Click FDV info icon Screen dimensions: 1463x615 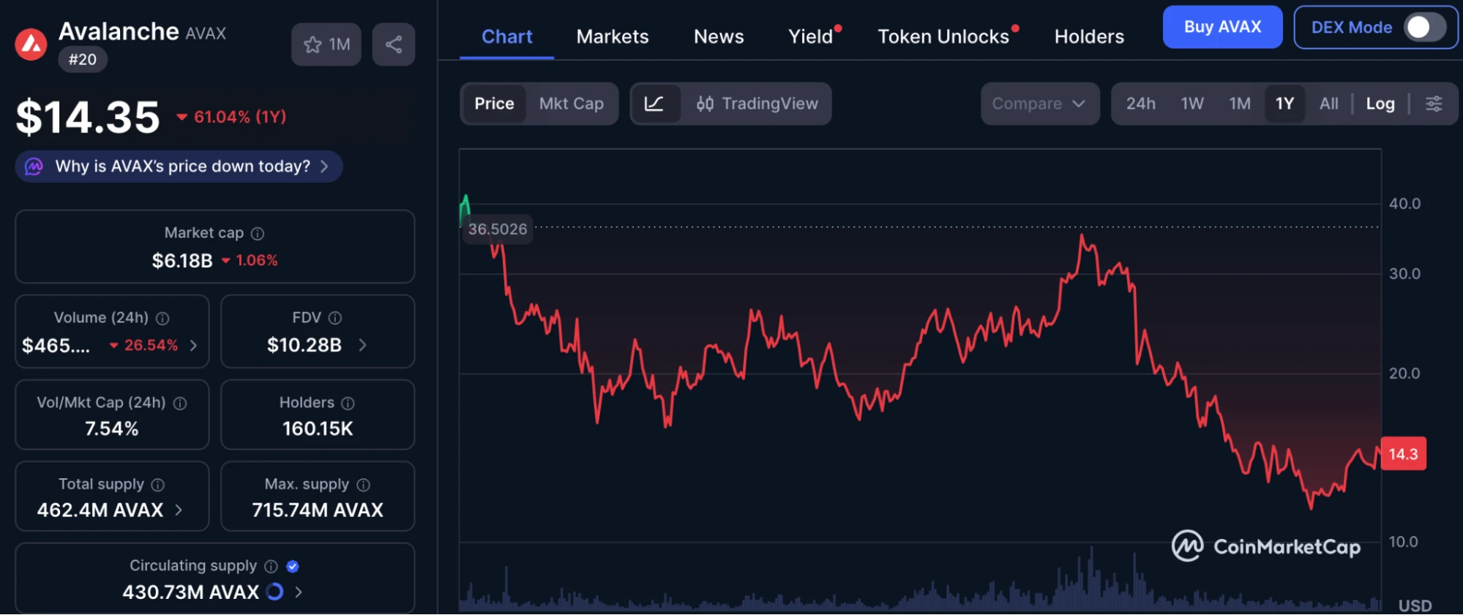(335, 318)
